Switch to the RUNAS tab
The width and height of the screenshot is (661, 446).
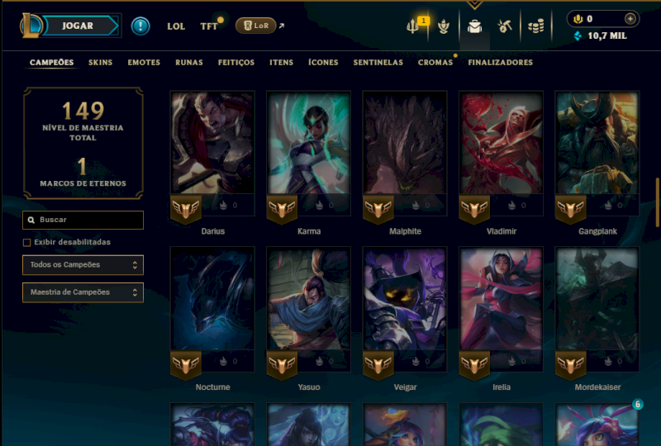point(189,63)
